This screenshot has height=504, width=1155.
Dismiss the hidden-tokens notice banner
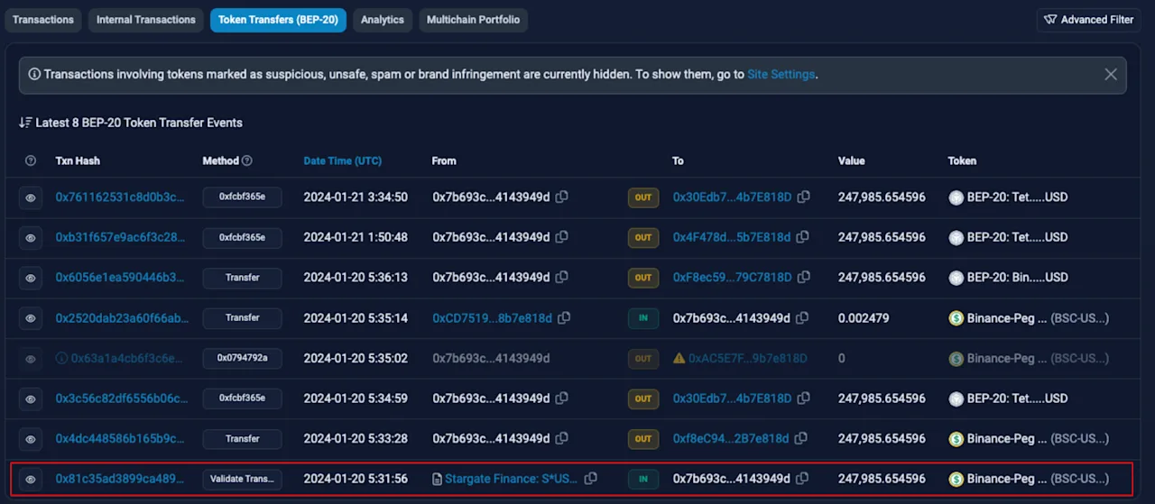(x=1111, y=75)
